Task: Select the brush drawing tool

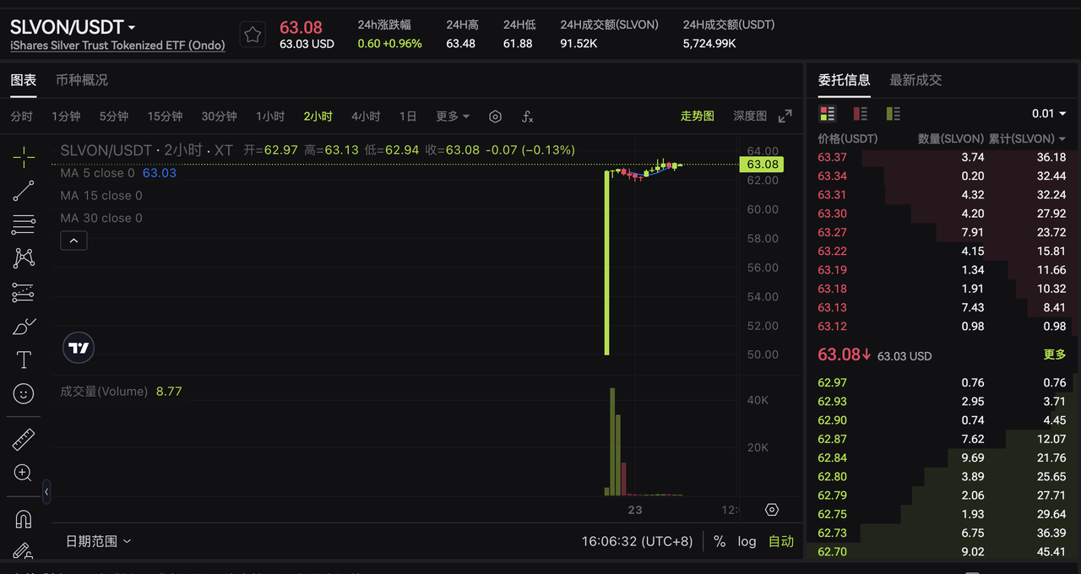Action: pos(23,326)
